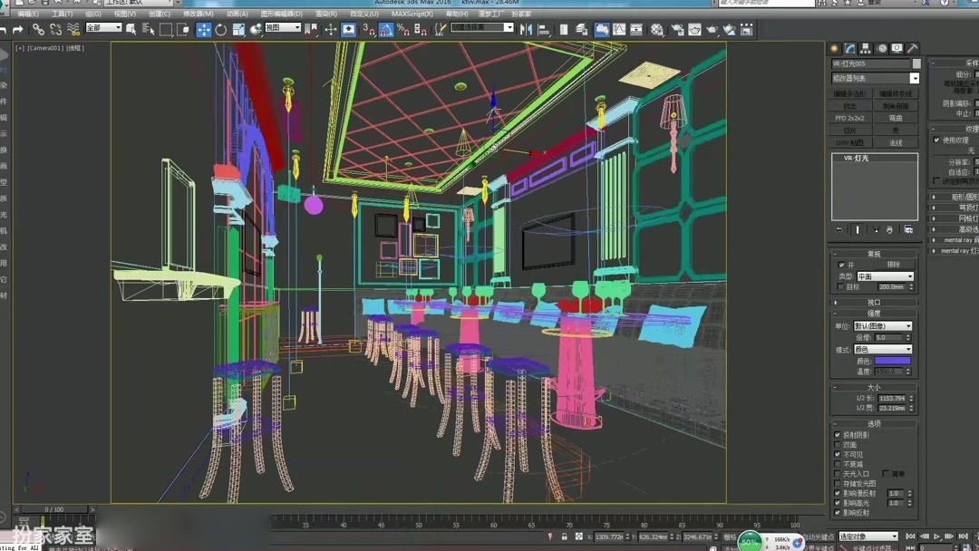Viewport: 979px width, 551px height.
Task: Open the Motion command panel
Action: (x=881, y=47)
